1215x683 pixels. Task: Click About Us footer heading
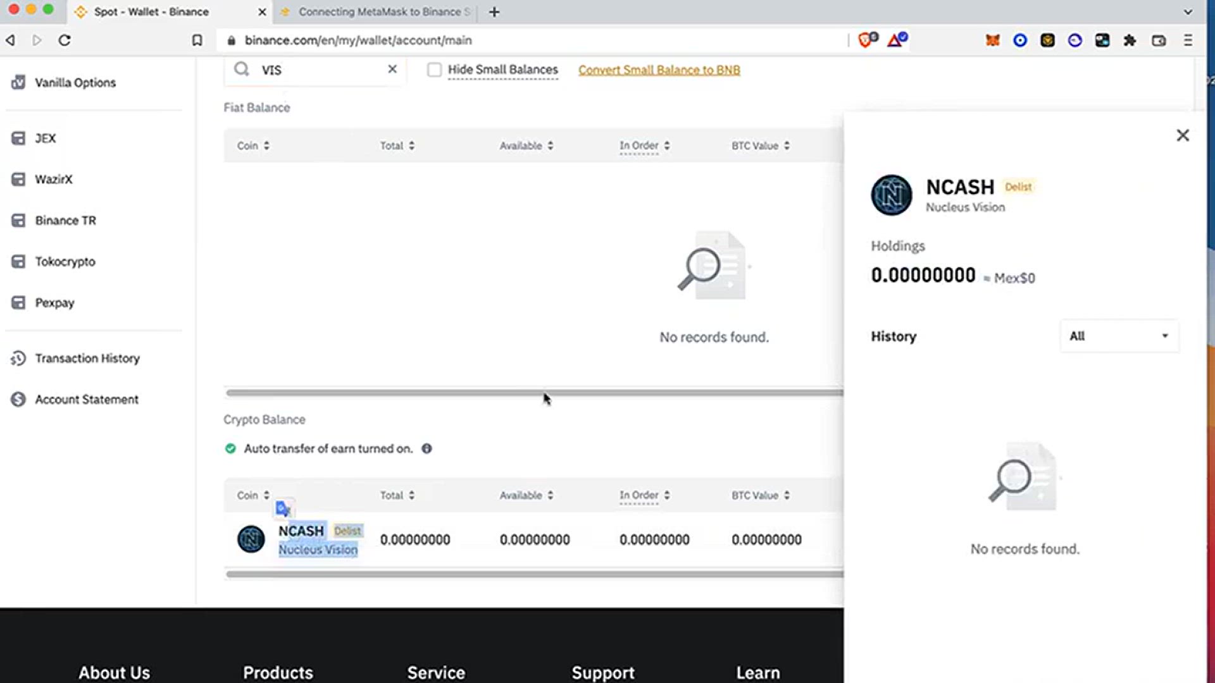(x=114, y=672)
